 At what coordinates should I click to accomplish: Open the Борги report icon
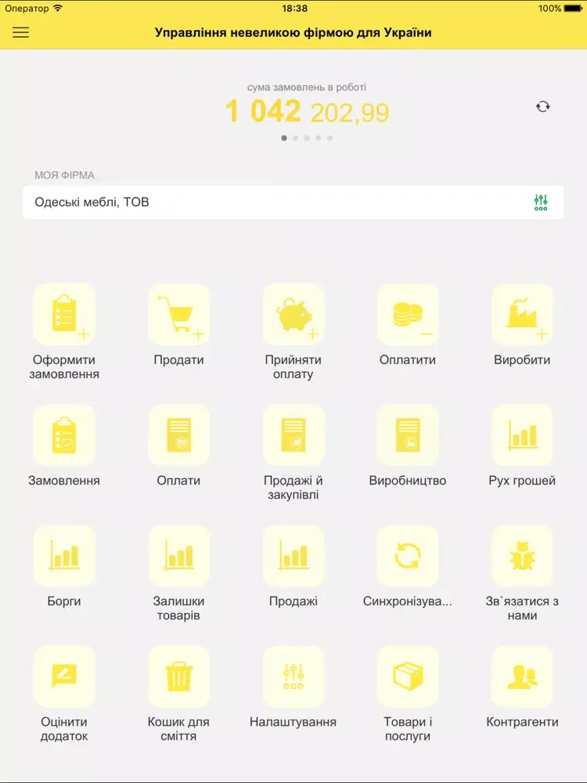coord(64,556)
